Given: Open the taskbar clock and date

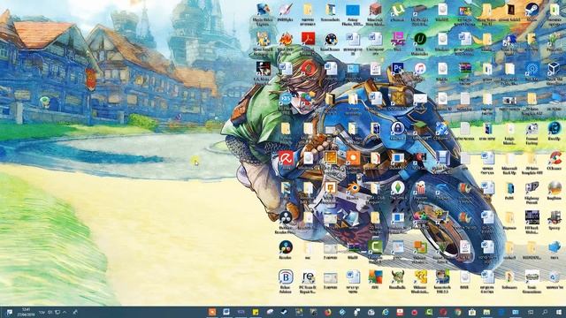Looking at the screenshot, I should tap(26, 312).
